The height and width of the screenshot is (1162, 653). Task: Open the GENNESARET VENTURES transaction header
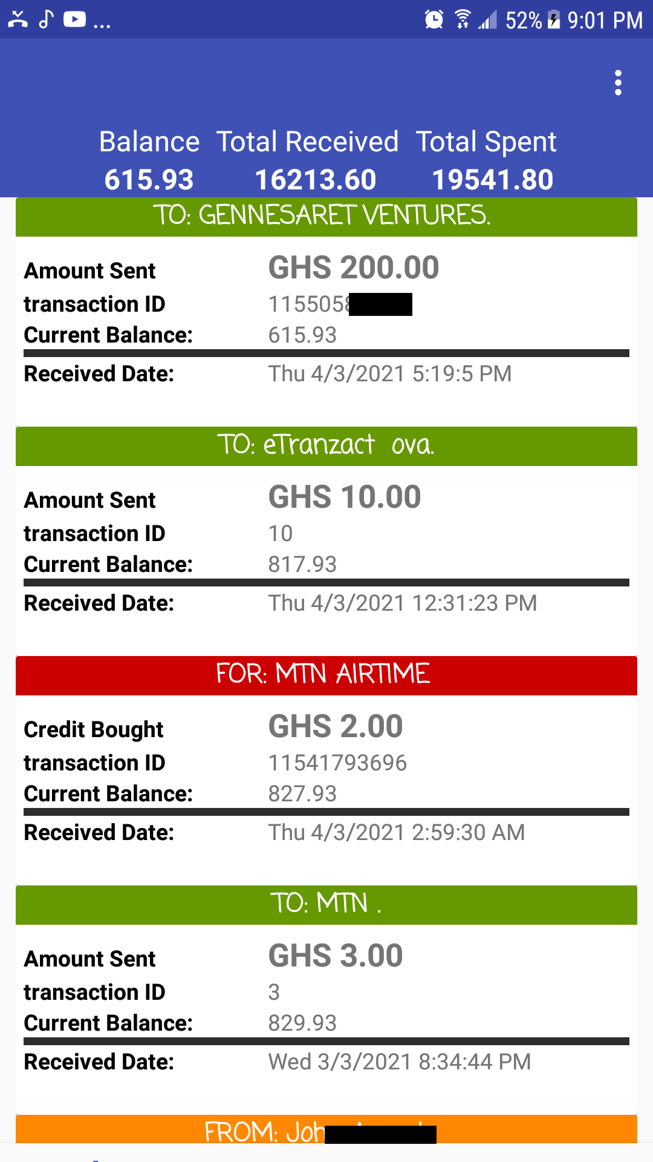326,216
